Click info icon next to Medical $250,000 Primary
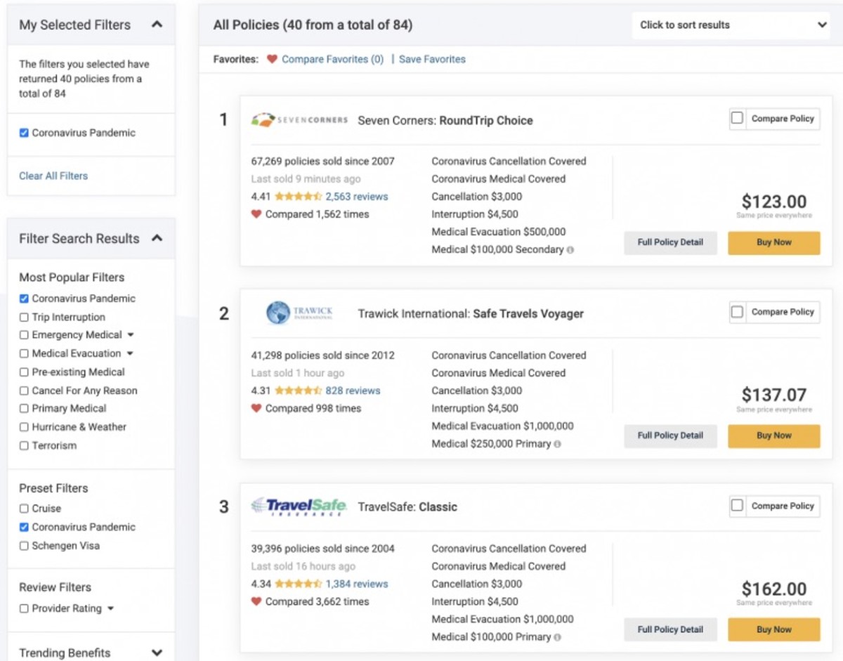Image resolution: width=843 pixels, height=661 pixels. click(558, 444)
